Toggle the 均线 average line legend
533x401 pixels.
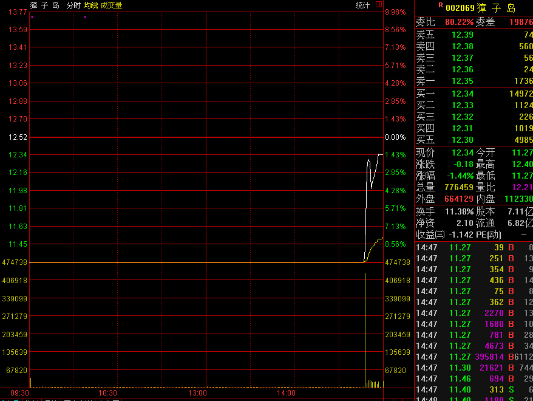tap(91, 5)
